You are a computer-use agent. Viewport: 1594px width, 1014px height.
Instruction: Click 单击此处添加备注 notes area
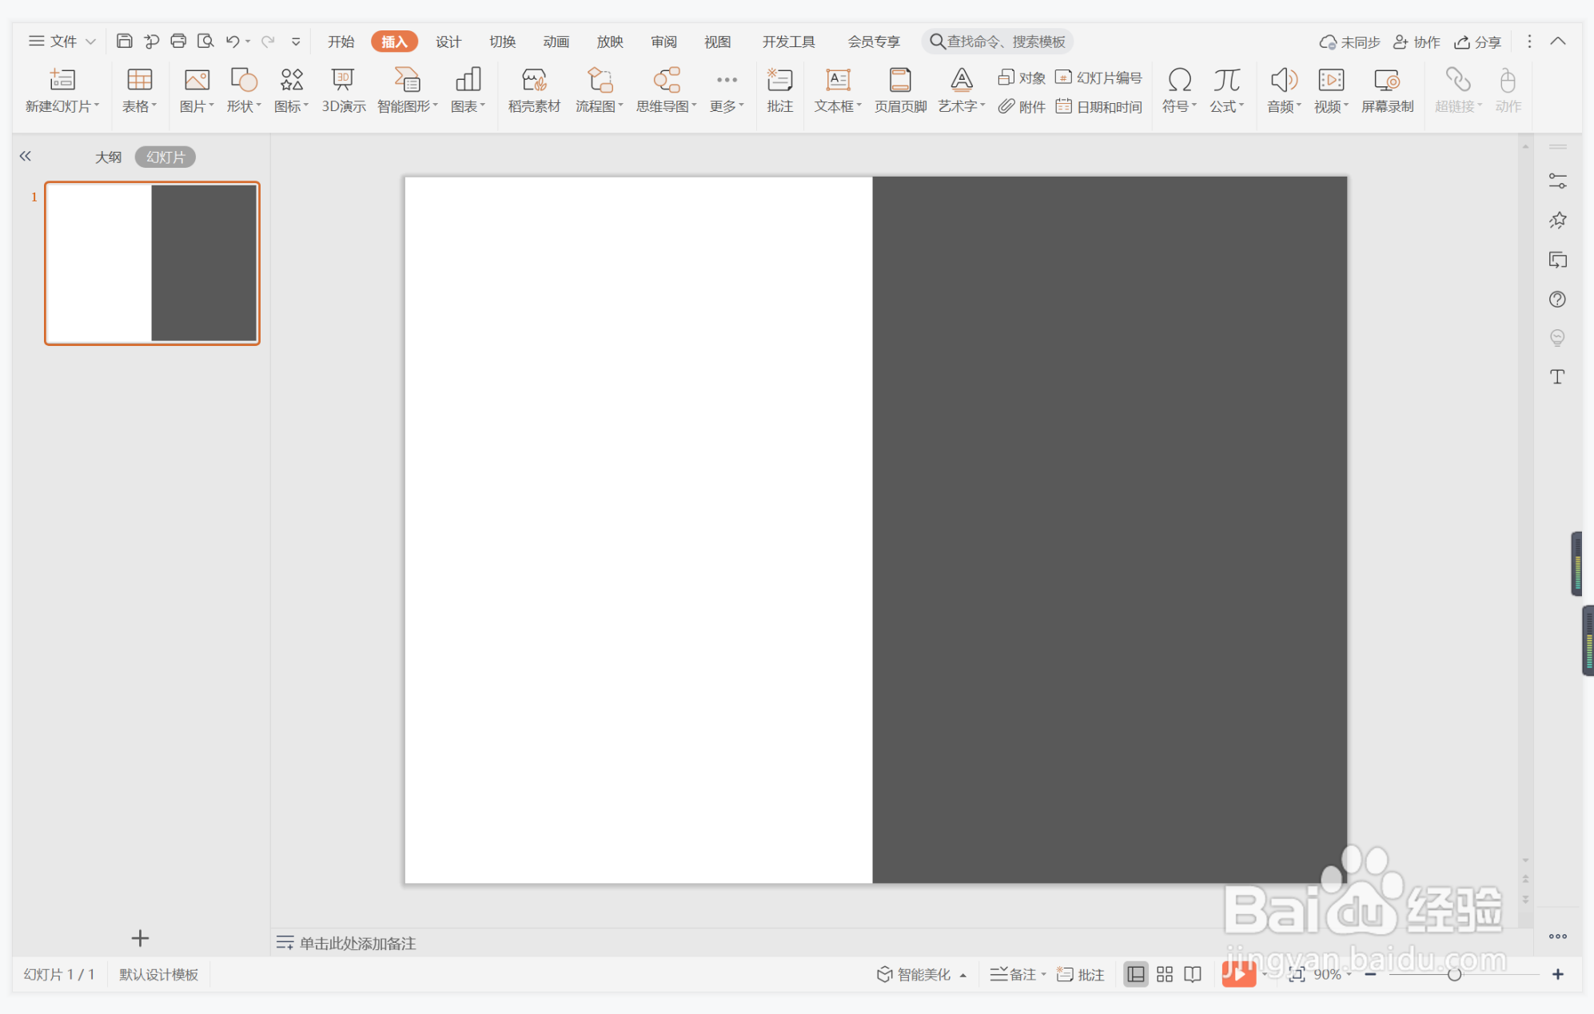(x=357, y=943)
